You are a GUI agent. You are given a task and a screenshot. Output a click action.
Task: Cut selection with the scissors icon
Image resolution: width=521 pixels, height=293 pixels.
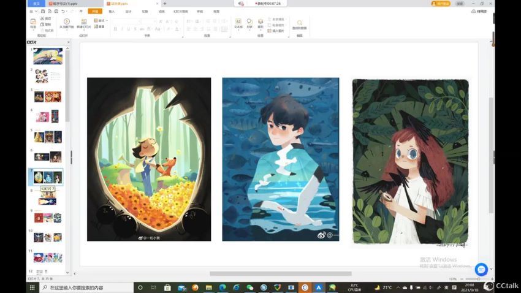pos(42,18)
